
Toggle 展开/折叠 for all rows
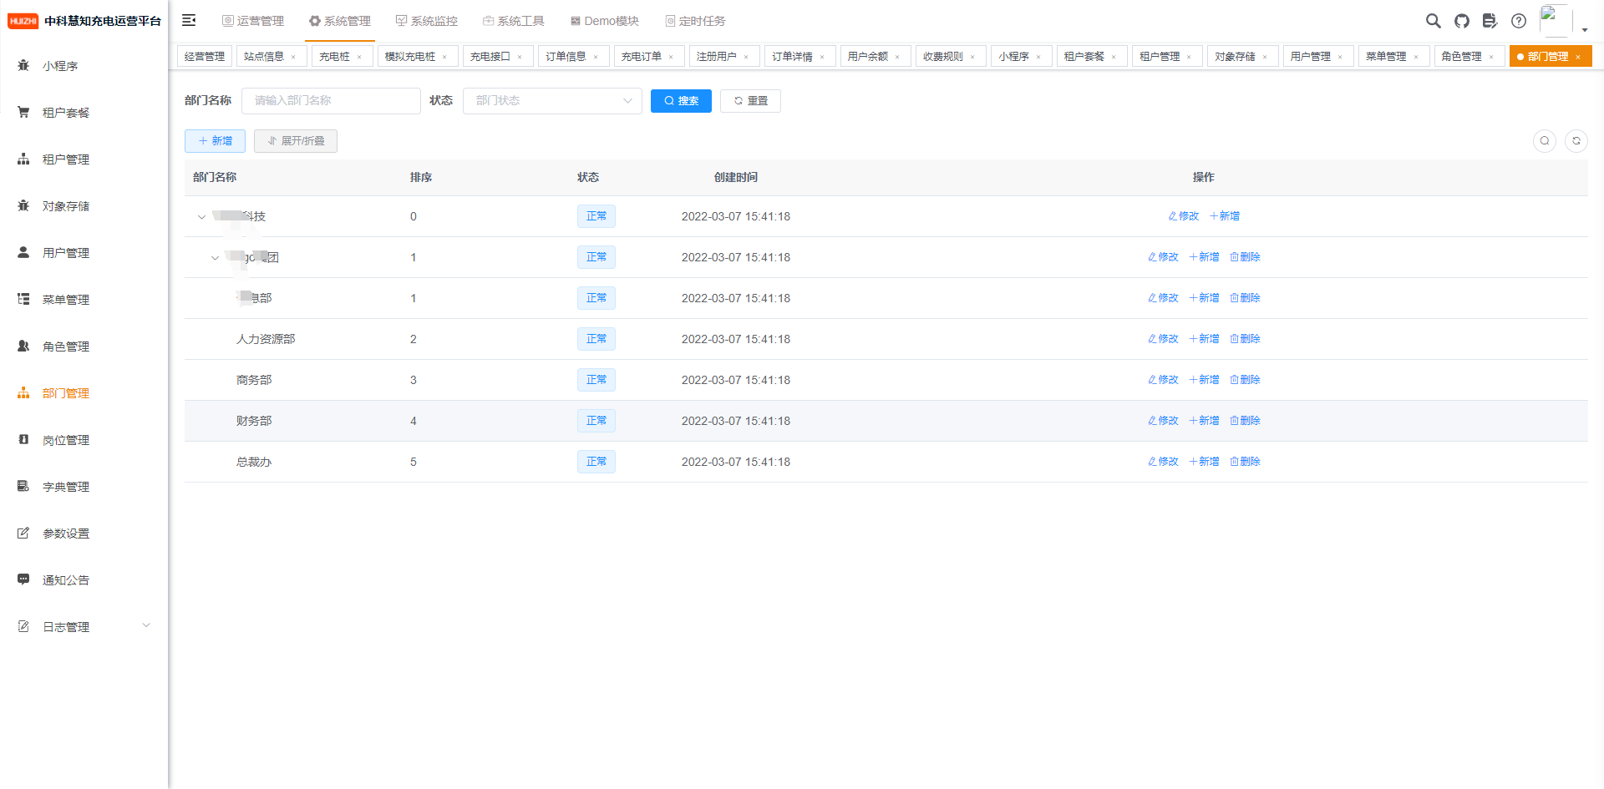point(296,141)
